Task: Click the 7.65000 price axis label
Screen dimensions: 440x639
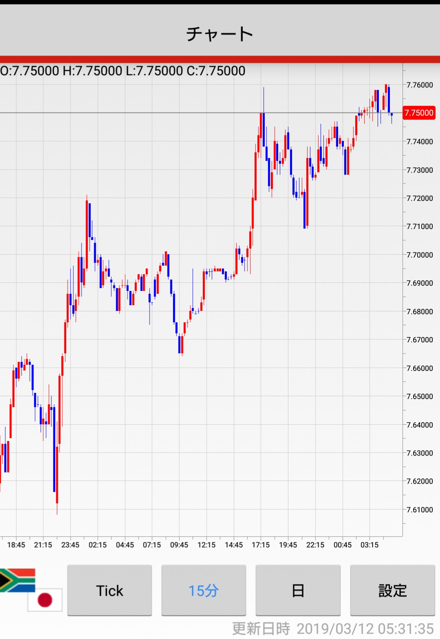Action: coord(420,396)
